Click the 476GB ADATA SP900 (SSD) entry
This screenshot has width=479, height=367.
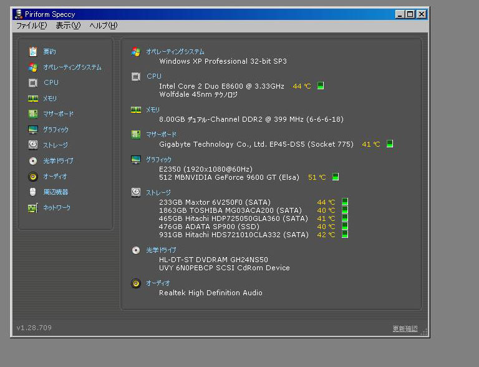209,227
